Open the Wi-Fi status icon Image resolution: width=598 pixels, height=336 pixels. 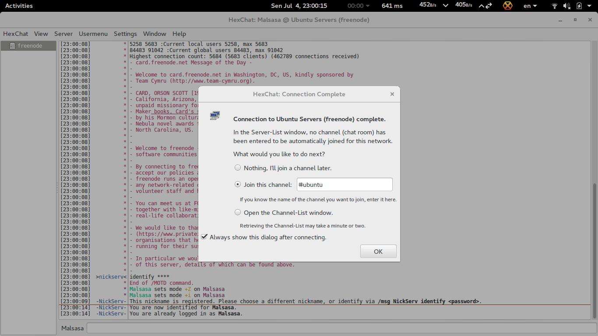click(554, 6)
